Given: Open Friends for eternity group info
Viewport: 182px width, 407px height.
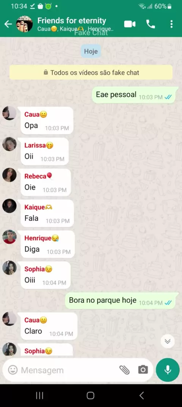Looking at the screenshot, I should pyautogui.click(x=72, y=21).
